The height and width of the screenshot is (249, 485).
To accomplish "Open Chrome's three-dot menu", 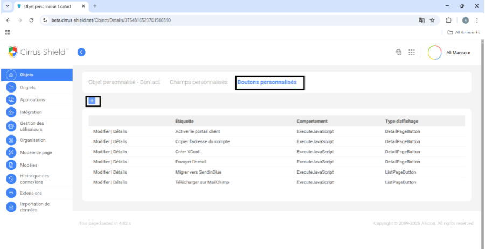I will (x=477, y=20).
